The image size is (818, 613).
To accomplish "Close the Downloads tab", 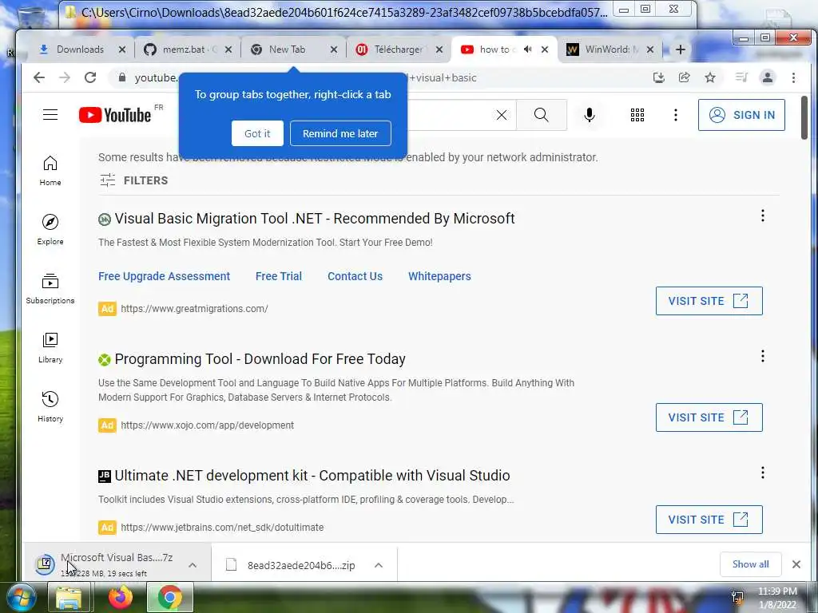I will click(122, 49).
